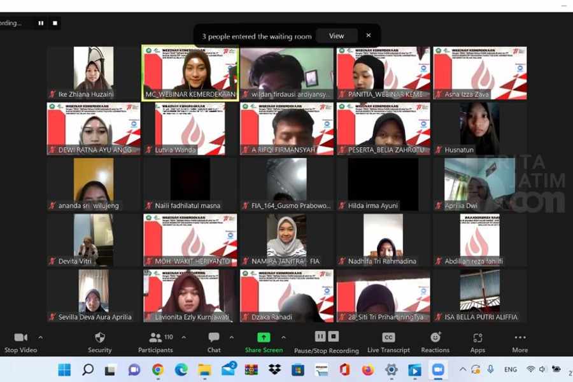Open the Participants panel icon
The width and height of the screenshot is (573, 382).
[156, 337]
